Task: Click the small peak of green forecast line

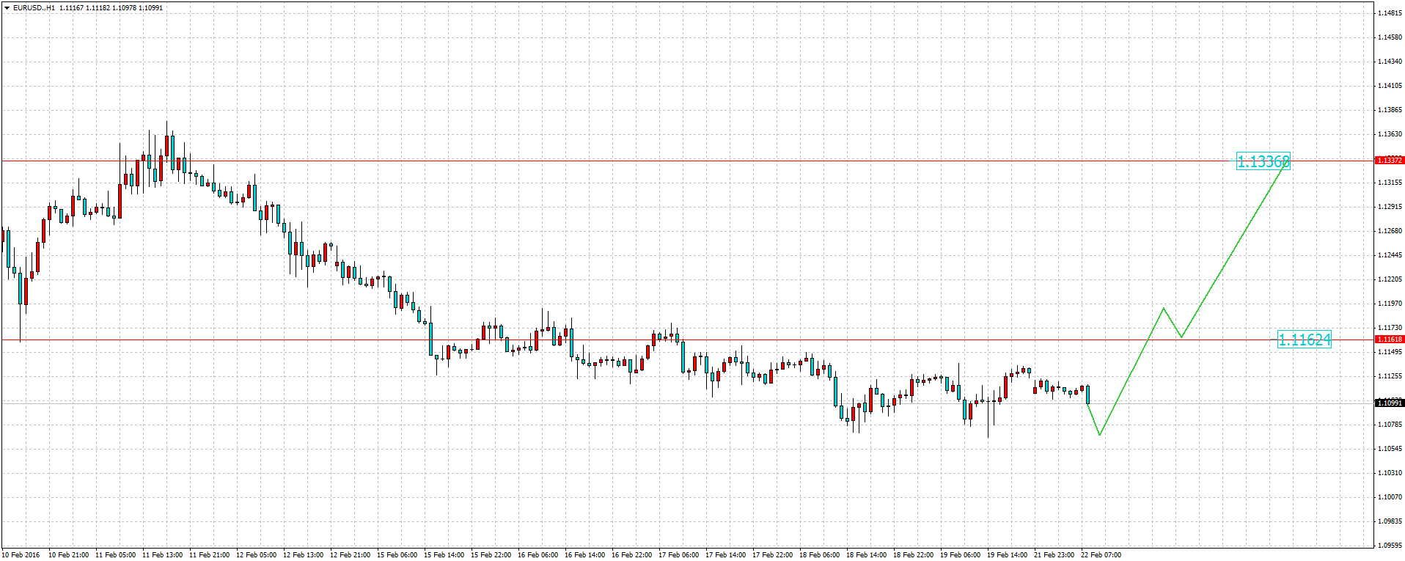Action: tap(1163, 308)
